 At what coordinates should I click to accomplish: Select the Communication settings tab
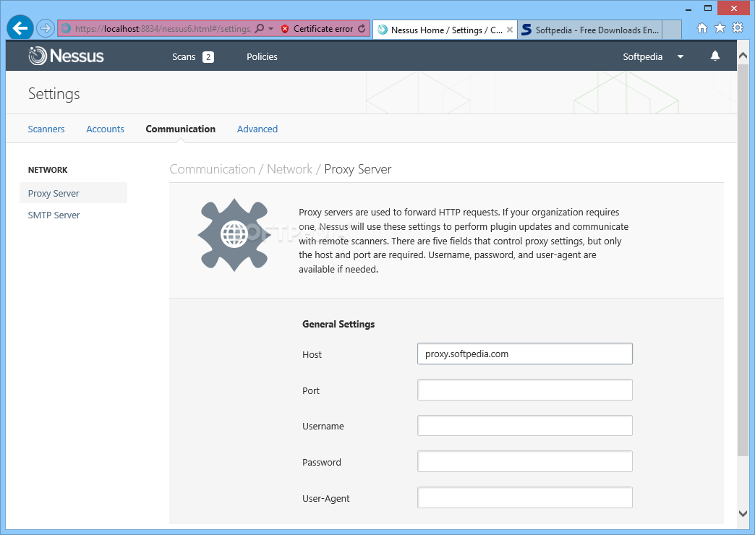(181, 129)
